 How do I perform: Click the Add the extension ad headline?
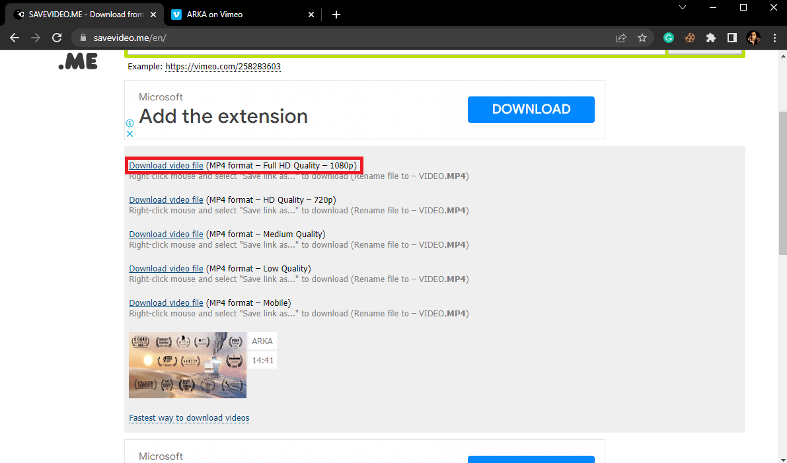223,116
